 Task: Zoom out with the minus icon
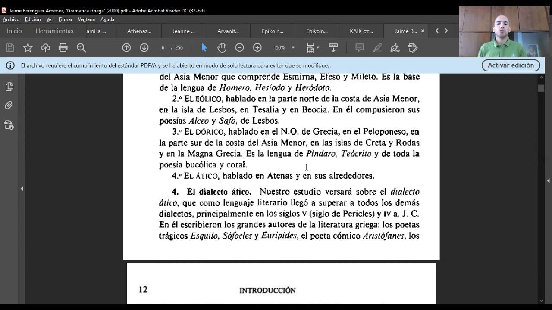point(239,48)
